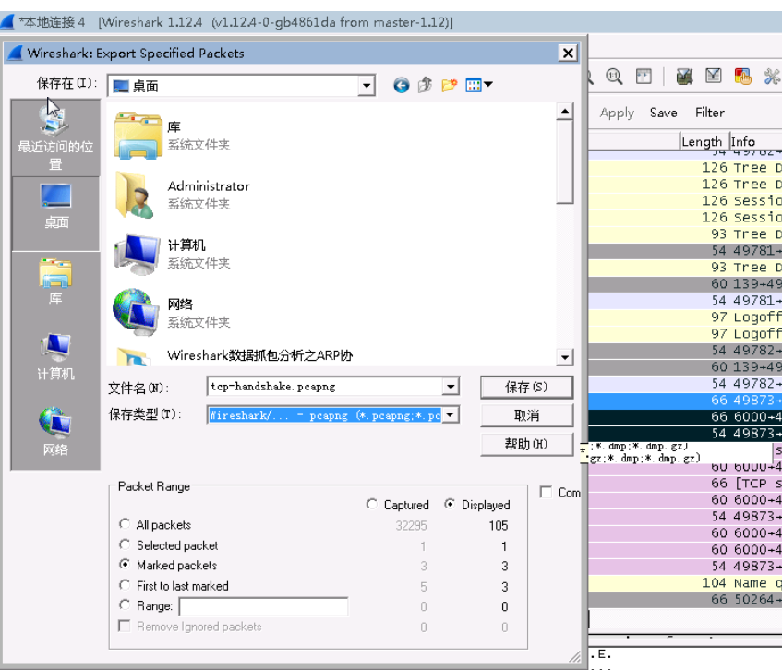782x670 pixels.
Task: Select packet row 66 6000 with black background
Action: [x=685, y=417]
